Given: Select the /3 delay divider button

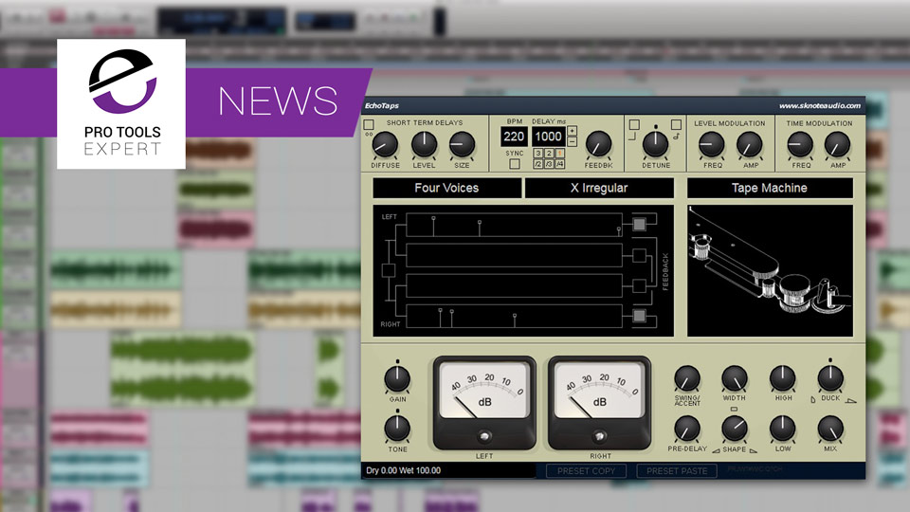Looking at the screenshot, I should coord(549,164).
